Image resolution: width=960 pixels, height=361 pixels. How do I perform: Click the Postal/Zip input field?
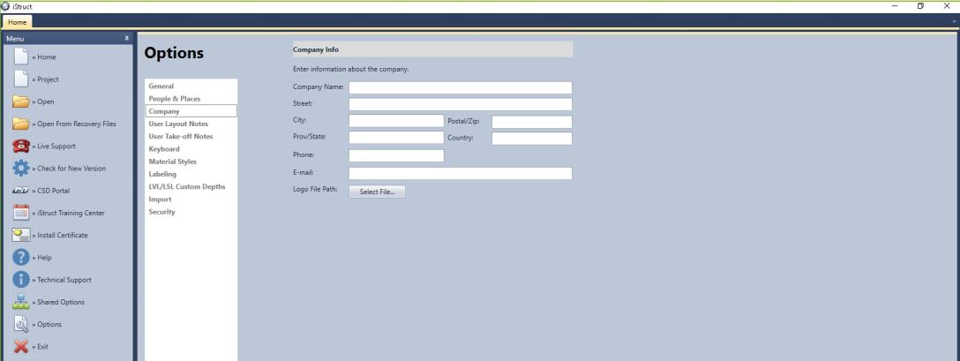click(x=532, y=122)
